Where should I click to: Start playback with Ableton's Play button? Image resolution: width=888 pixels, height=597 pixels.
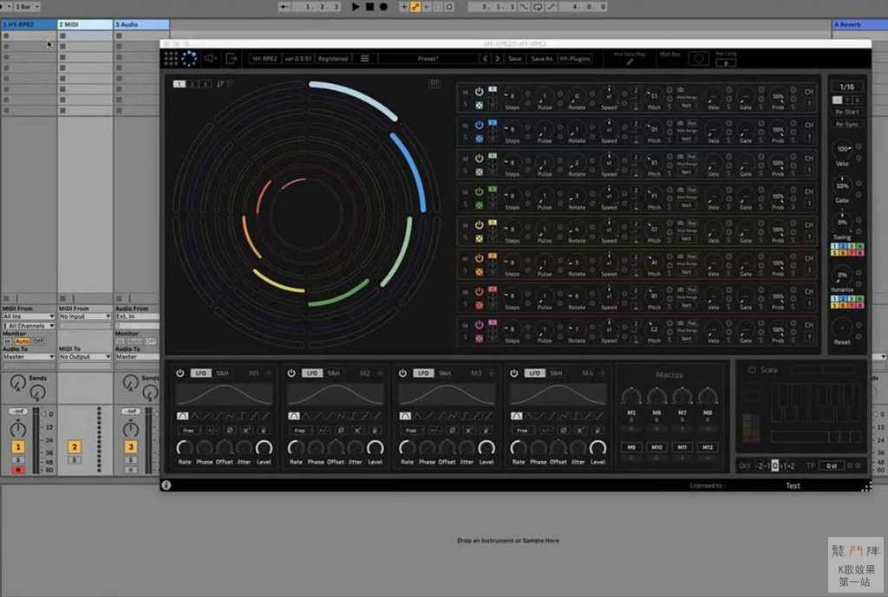pyautogui.click(x=355, y=7)
